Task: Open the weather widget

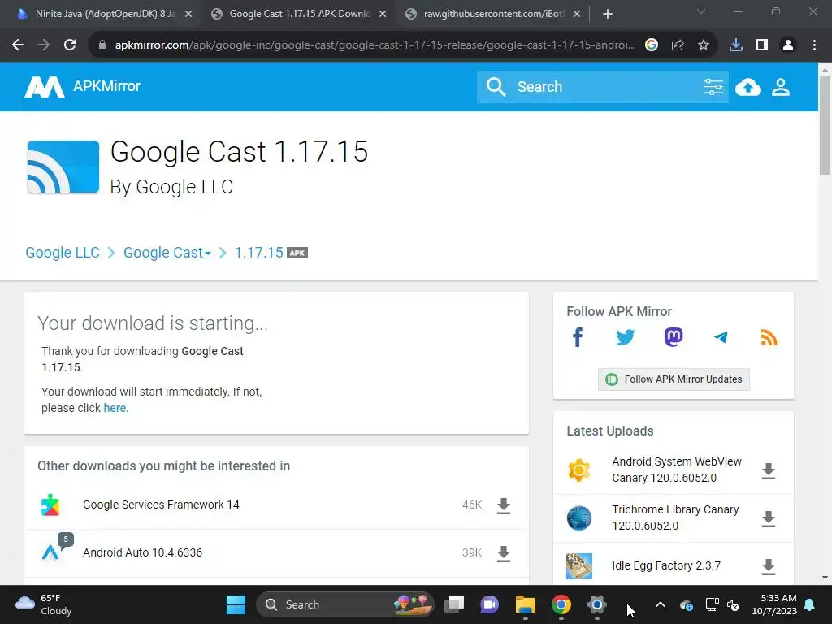Action: tap(44, 604)
